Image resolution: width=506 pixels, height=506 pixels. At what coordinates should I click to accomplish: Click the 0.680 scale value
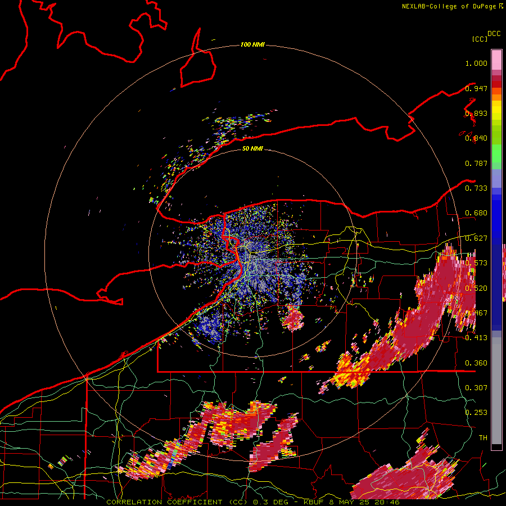click(476, 213)
